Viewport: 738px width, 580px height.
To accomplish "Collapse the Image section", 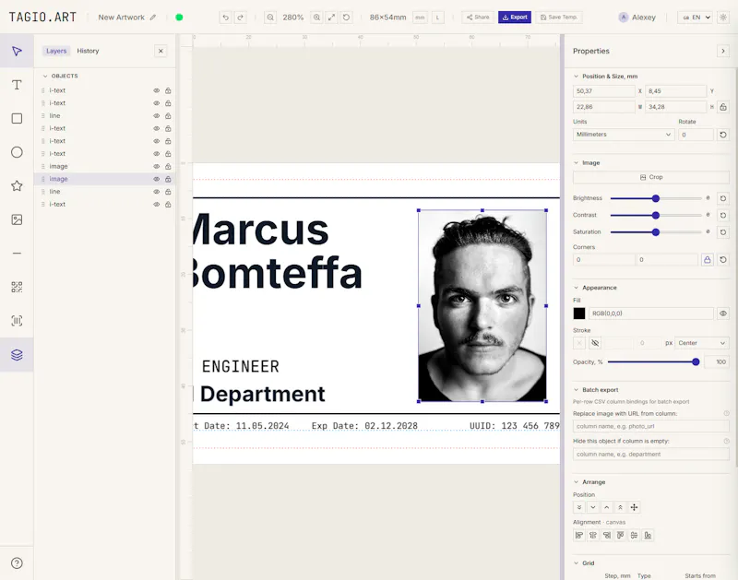I will [576, 163].
